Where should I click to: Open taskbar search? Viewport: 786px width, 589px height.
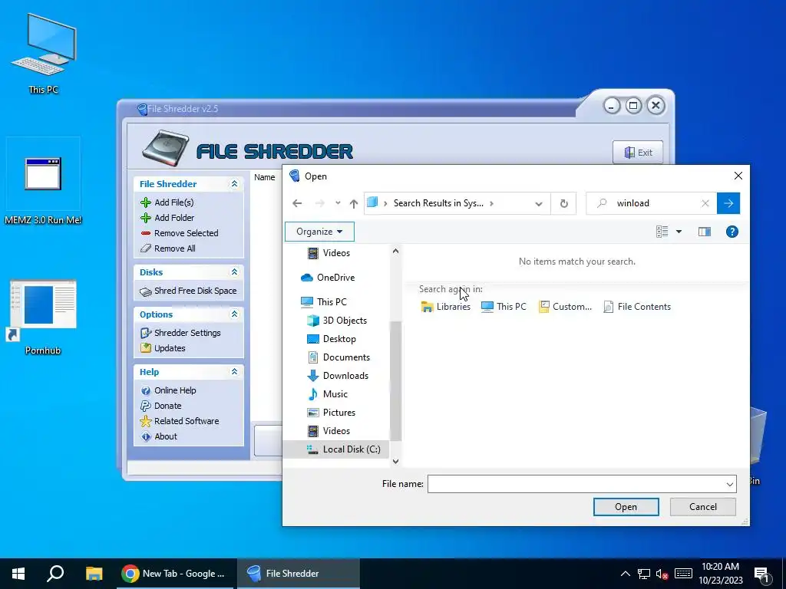point(55,574)
